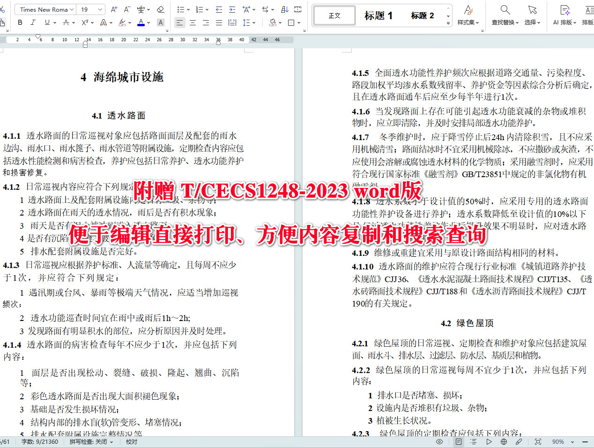The height and width of the screenshot is (448, 594).
Task: Toggle underline formatting
Action: [x=47, y=22]
